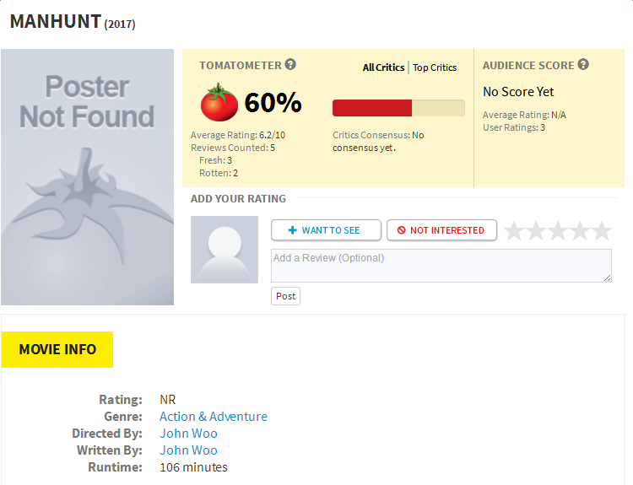Screen dimensions: 633x485
Task: Click the Tomatometer score progress bar
Action: 398,108
